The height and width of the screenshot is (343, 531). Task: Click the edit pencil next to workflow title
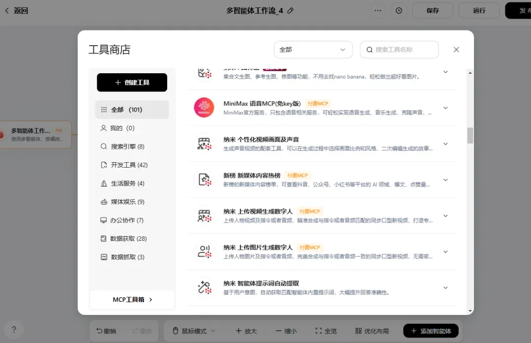[290, 10]
